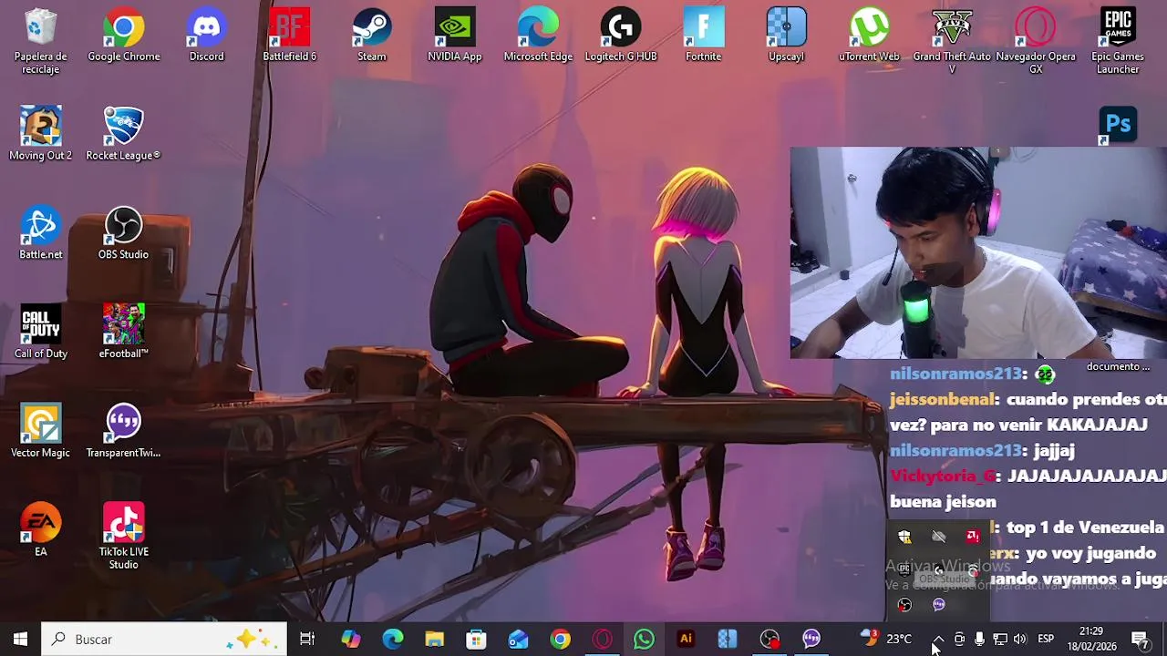Open Task View in the taskbar
The width and height of the screenshot is (1167, 656).
(x=307, y=640)
